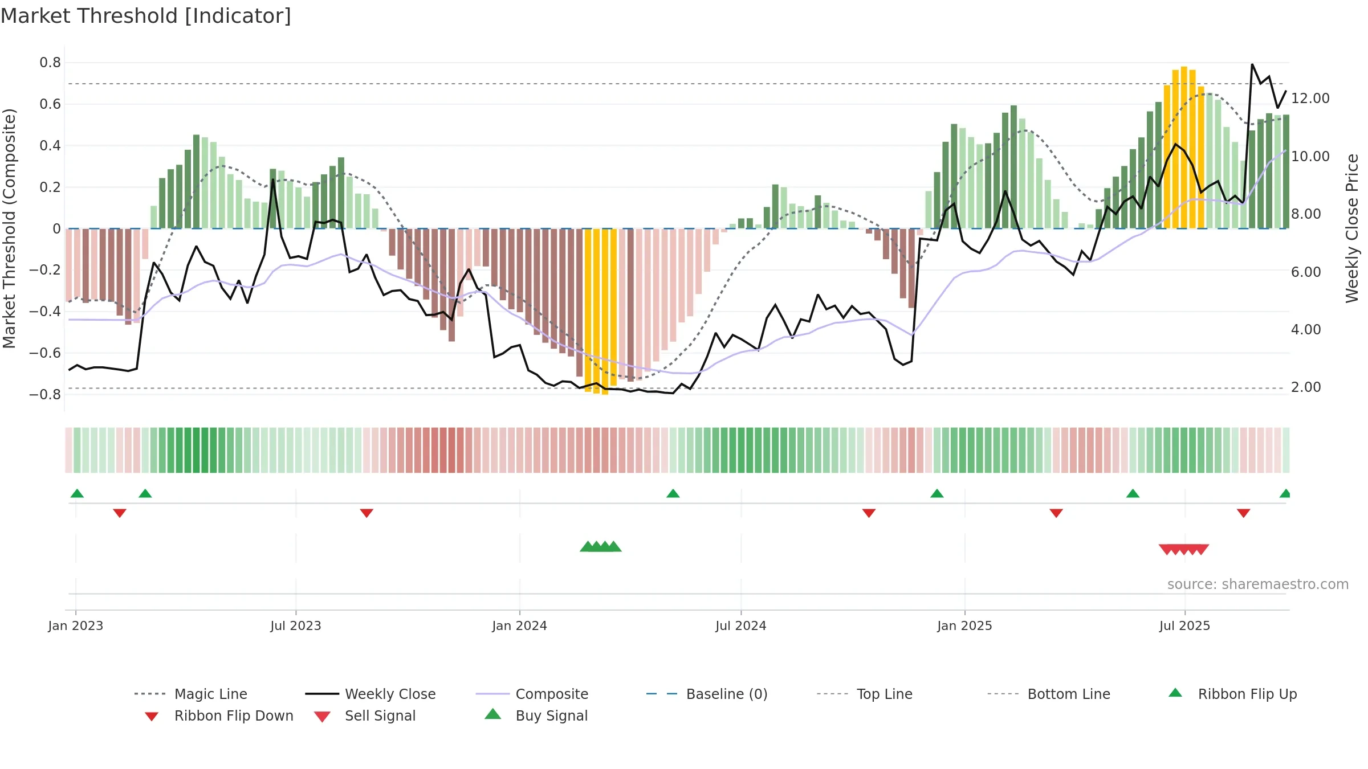
Task: Click the Ribbon Flip Up marker in September 2025
Action: coord(1285,493)
